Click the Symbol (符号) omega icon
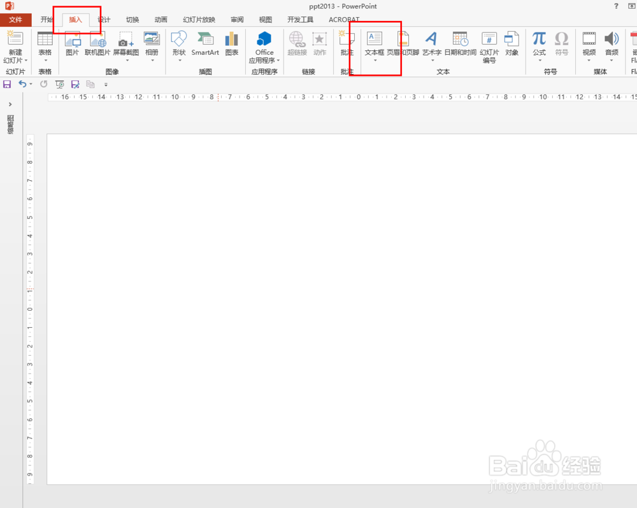The width and height of the screenshot is (637, 508). pyautogui.click(x=561, y=39)
